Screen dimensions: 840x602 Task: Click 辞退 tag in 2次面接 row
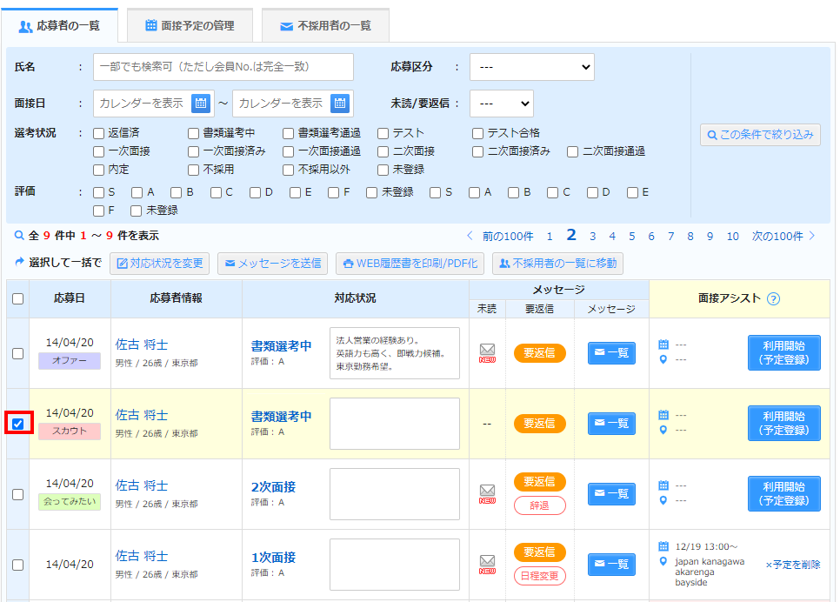tap(540, 505)
